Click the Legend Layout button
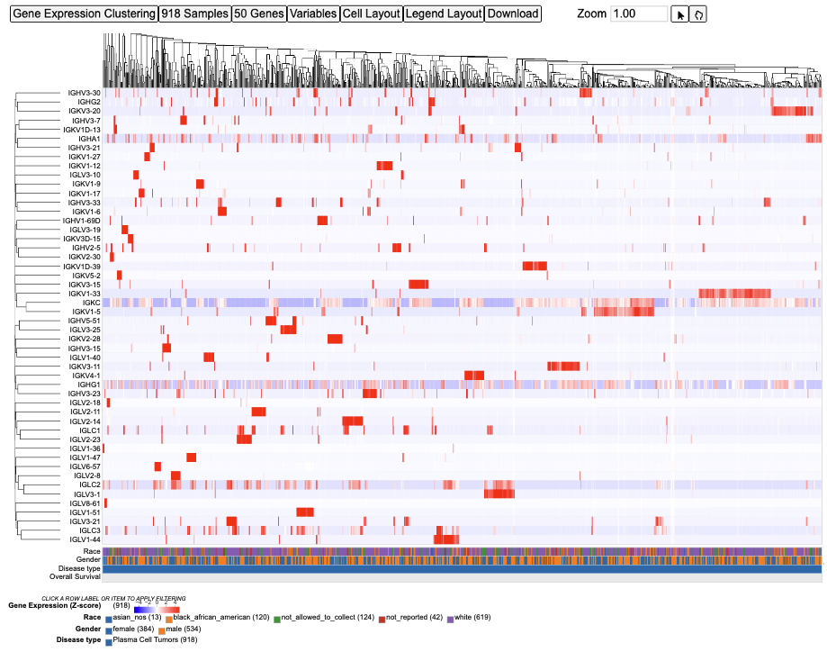The image size is (827, 652). click(x=444, y=14)
